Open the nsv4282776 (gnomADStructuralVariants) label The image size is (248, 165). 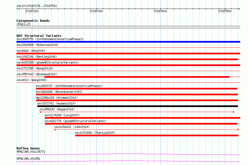76,121
